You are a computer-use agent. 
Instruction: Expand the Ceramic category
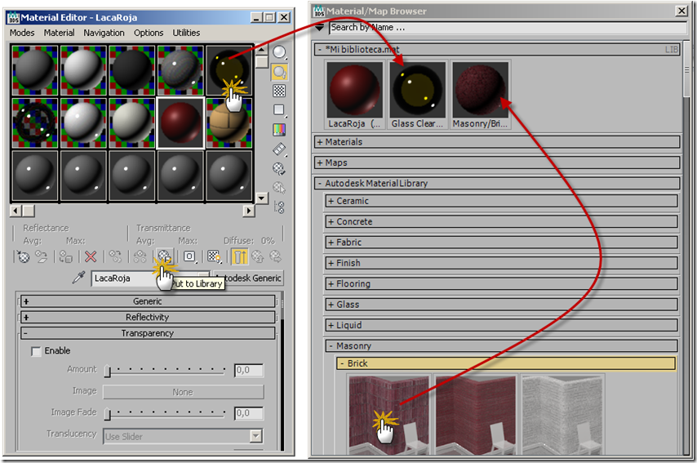tap(502, 201)
